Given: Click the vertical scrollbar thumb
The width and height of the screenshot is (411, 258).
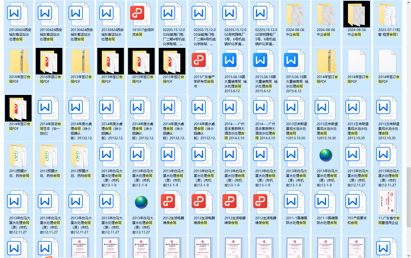Looking at the screenshot, I should pyautogui.click(x=409, y=197).
